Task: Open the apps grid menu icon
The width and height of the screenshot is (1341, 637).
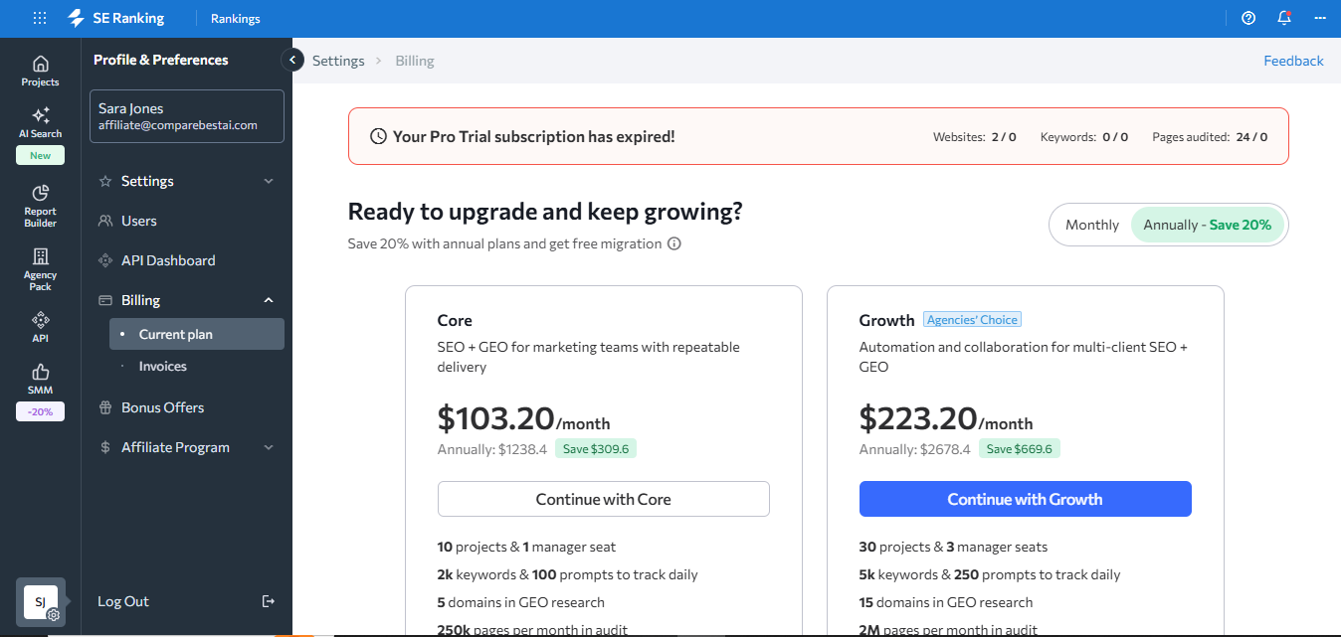Action: 40,18
